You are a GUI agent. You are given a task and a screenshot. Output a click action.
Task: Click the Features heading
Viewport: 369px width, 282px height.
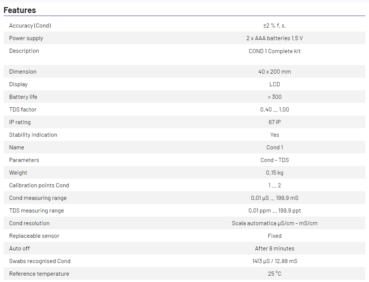click(20, 10)
